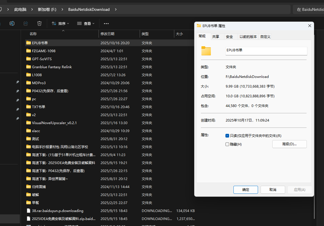This screenshot has width=324, height=226.
Task: Expand chevron after BaiduNetdiskDownload in address bar
Action: 116,9
